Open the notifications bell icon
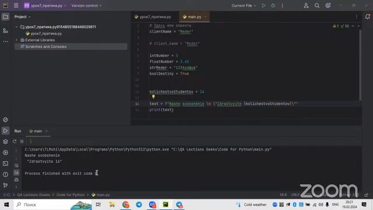Viewport: 373px width, 210px height. pyautogui.click(x=368, y=17)
